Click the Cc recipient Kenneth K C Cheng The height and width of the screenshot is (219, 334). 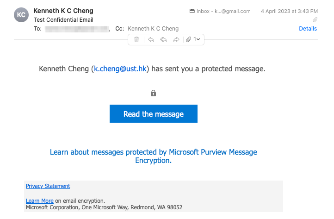click(x=153, y=29)
